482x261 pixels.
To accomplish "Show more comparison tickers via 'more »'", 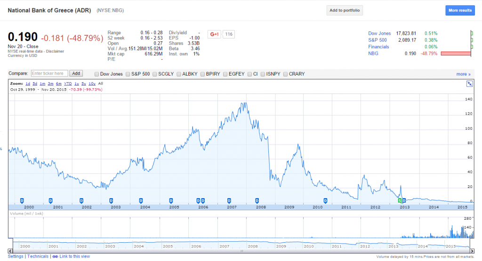I will click(x=463, y=74).
